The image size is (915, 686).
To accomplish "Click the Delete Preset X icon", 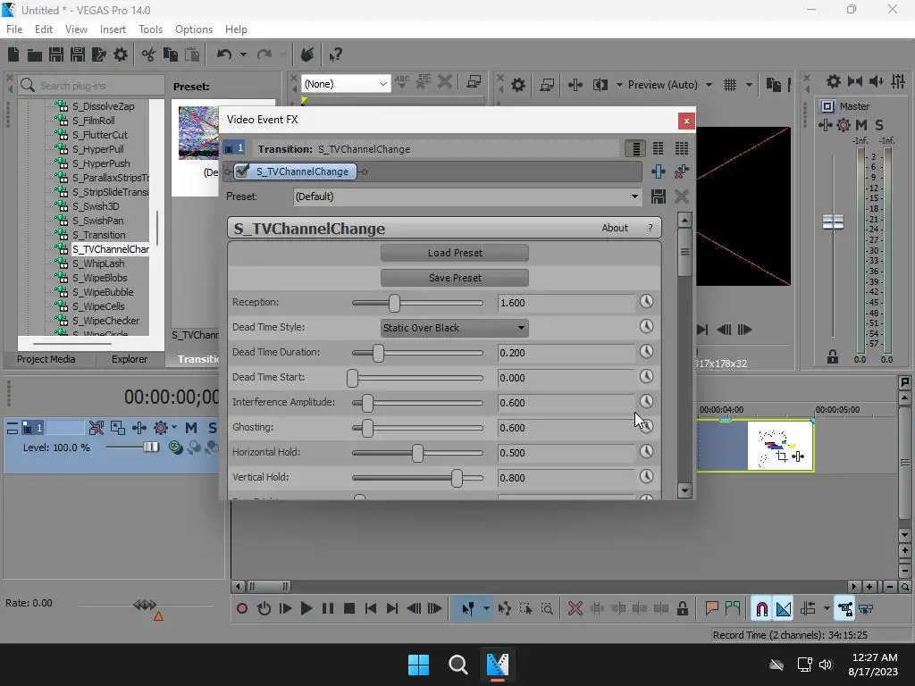I will (x=681, y=197).
